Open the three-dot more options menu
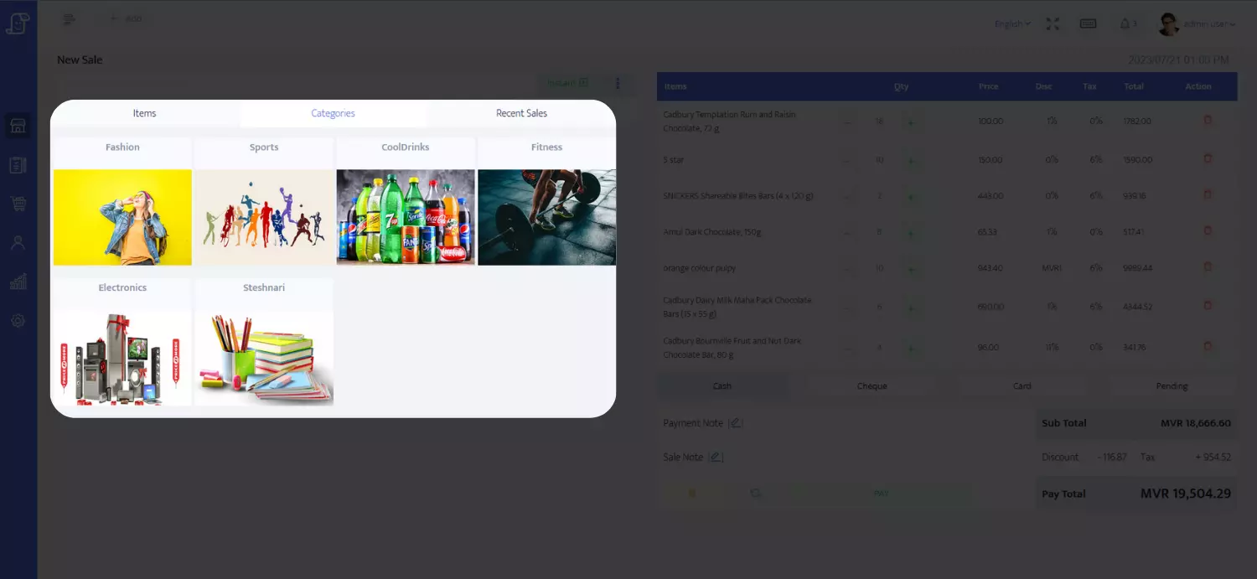 point(618,83)
